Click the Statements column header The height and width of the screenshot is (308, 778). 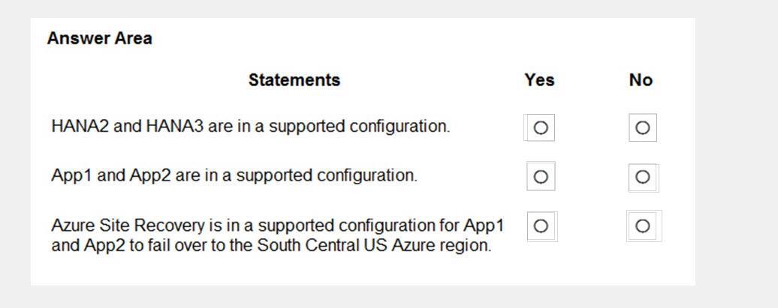click(294, 79)
